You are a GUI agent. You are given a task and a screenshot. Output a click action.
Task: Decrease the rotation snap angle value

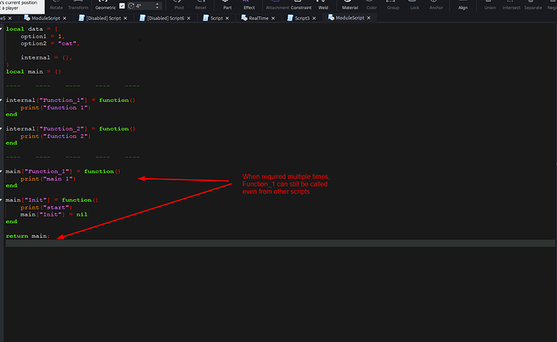pos(158,7)
